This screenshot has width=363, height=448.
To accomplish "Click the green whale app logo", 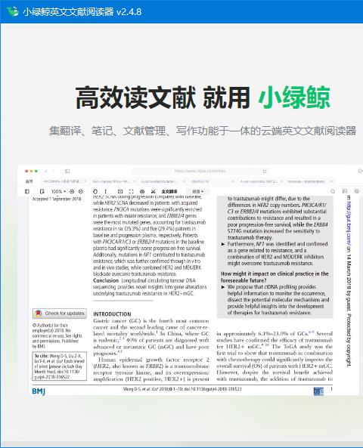I will (x=13, y=11).
